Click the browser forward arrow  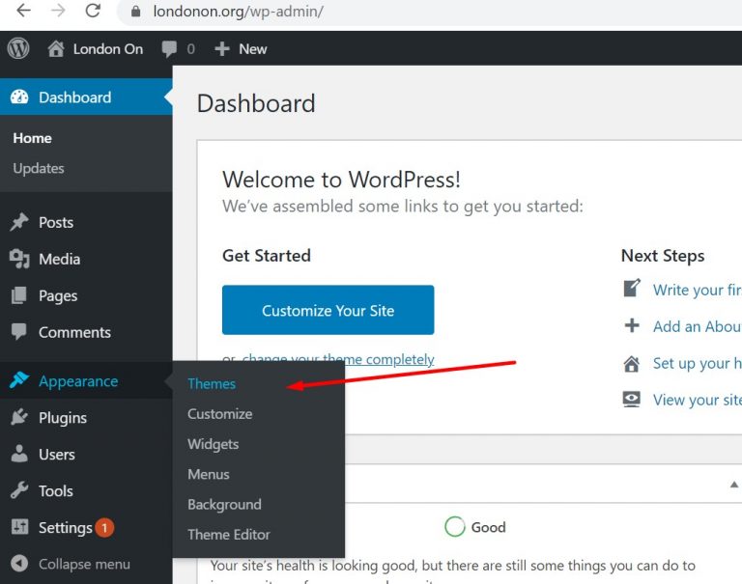click(58, 11)
